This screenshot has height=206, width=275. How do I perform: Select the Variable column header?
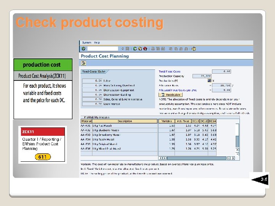pos(167,121)
